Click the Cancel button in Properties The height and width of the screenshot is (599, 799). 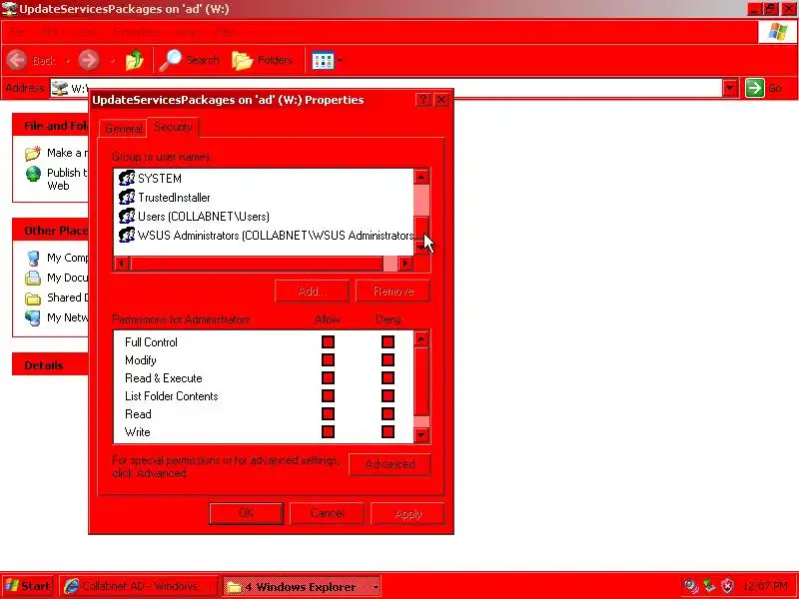click(x=328, y=513)
